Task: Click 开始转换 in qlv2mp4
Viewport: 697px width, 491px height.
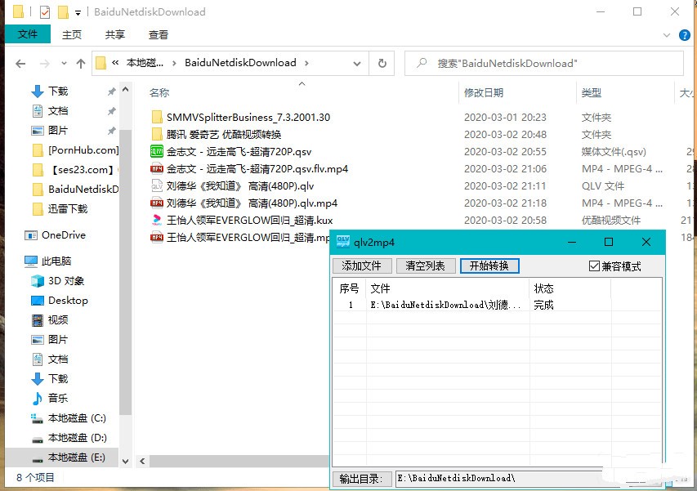Action: coord(489,266)
